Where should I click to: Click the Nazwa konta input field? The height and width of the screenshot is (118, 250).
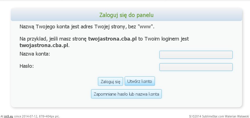click(x=196, y=55)
